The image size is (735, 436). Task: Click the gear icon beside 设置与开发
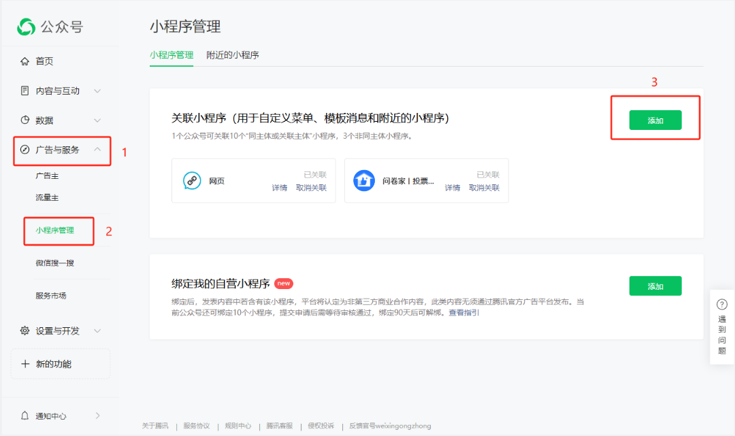click(25, 331)
